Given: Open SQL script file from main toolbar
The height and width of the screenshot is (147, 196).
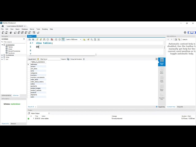Looking at the screenshot, I should coord(7,32).
